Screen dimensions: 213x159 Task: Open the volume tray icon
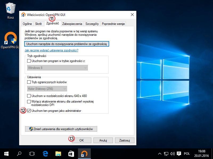(172, 154)
